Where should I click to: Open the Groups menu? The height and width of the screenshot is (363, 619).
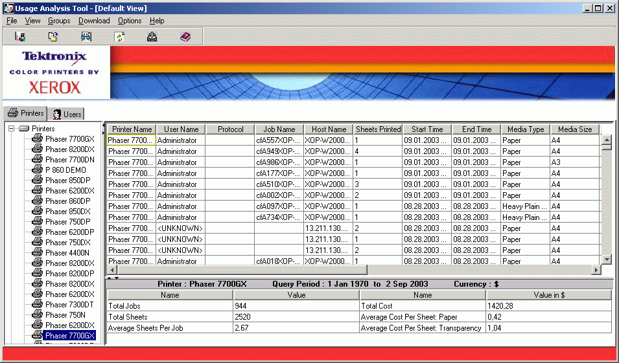tap(59, 21)
